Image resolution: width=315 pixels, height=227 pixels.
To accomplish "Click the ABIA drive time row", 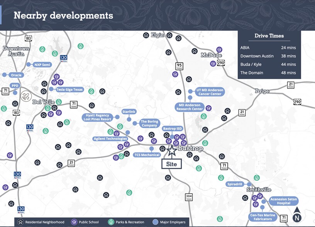I will (x=268, y=47).
